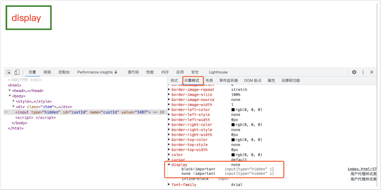Viewport: 381px width, 190px height.
Task: Click the color property black swatch
Action: point(233,155)
